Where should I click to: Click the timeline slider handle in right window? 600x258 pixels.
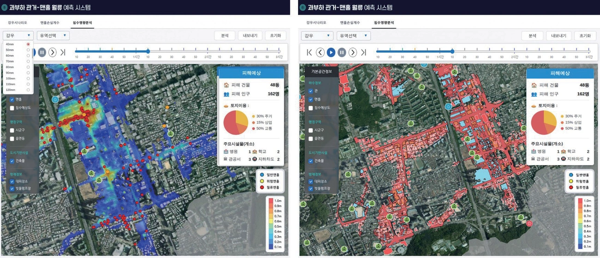click(452, 51)
